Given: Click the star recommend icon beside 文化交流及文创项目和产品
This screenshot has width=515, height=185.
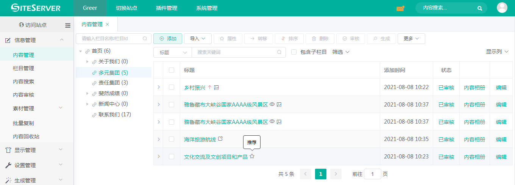Looking at the screenshot, I should coord(252,156).
